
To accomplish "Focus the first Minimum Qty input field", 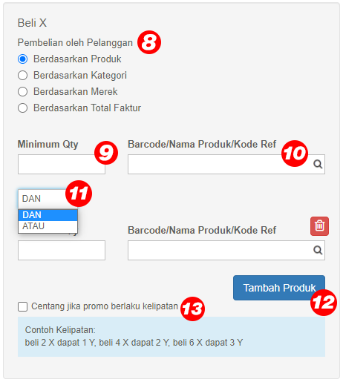I will (62, 165).
